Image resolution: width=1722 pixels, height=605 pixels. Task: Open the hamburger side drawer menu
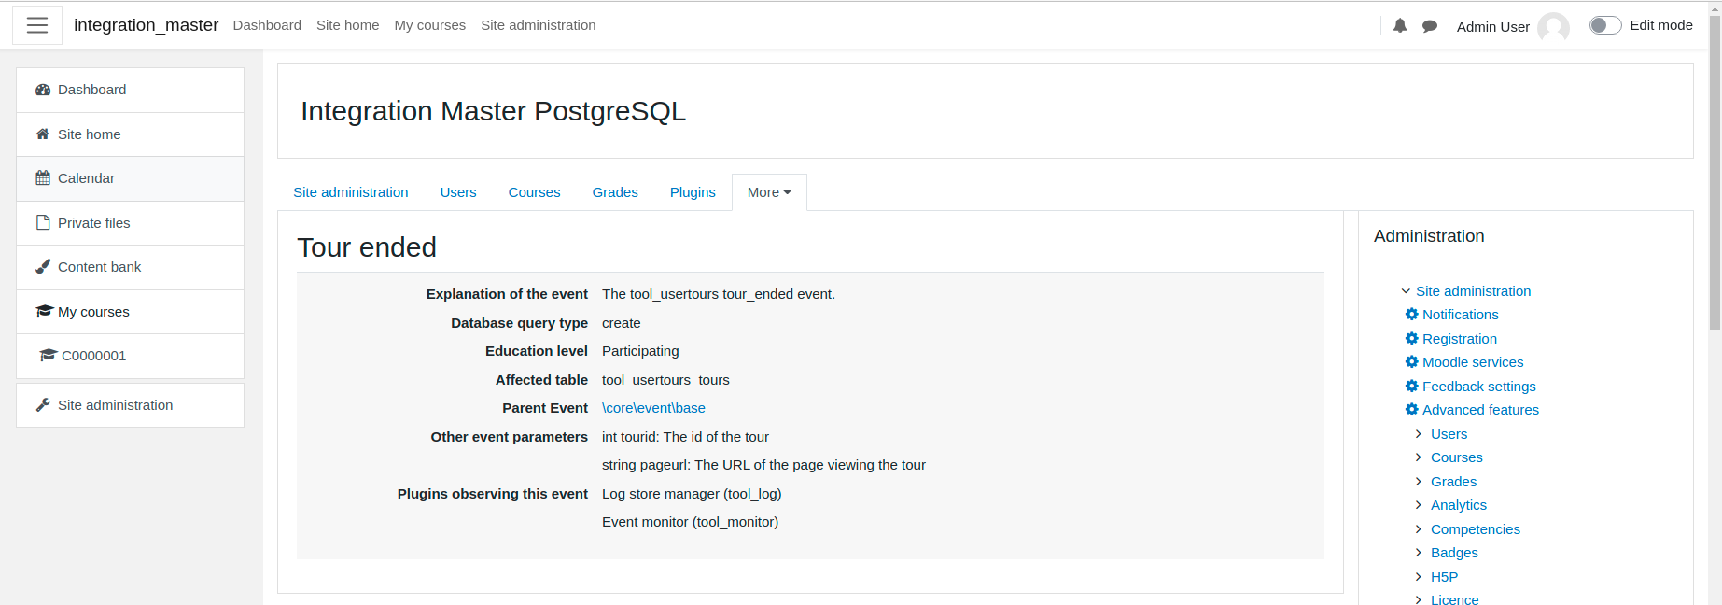pyautogui.click(x=37, y=25)
